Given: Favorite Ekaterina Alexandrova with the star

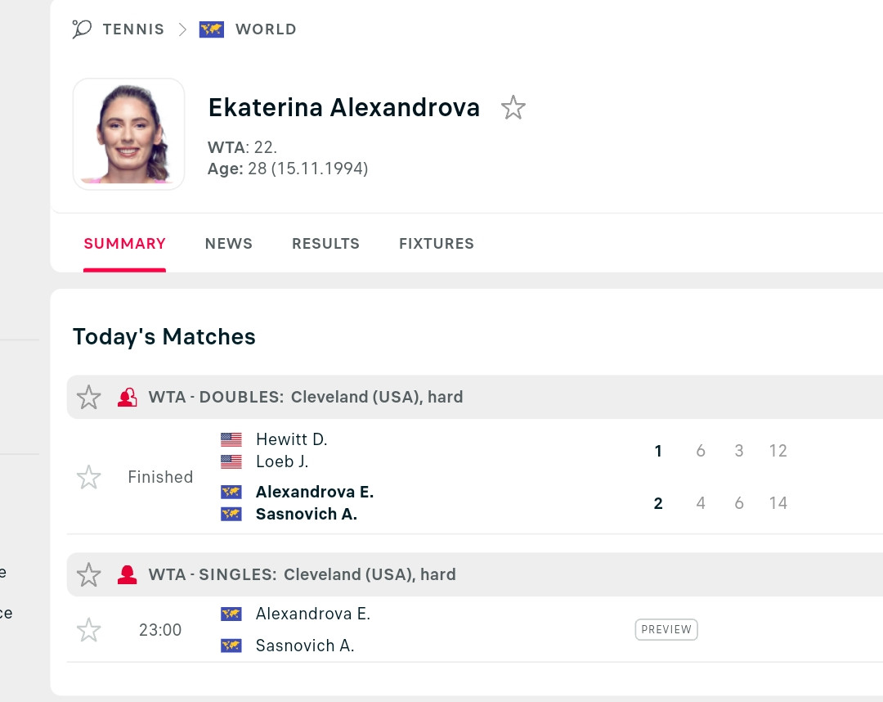Looking at the screenshot, I should pos(513,108).
